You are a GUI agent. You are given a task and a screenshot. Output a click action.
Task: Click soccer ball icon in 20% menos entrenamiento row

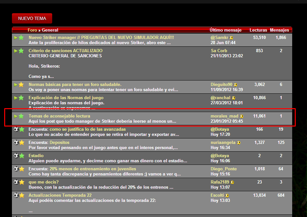tap(16, 168)
